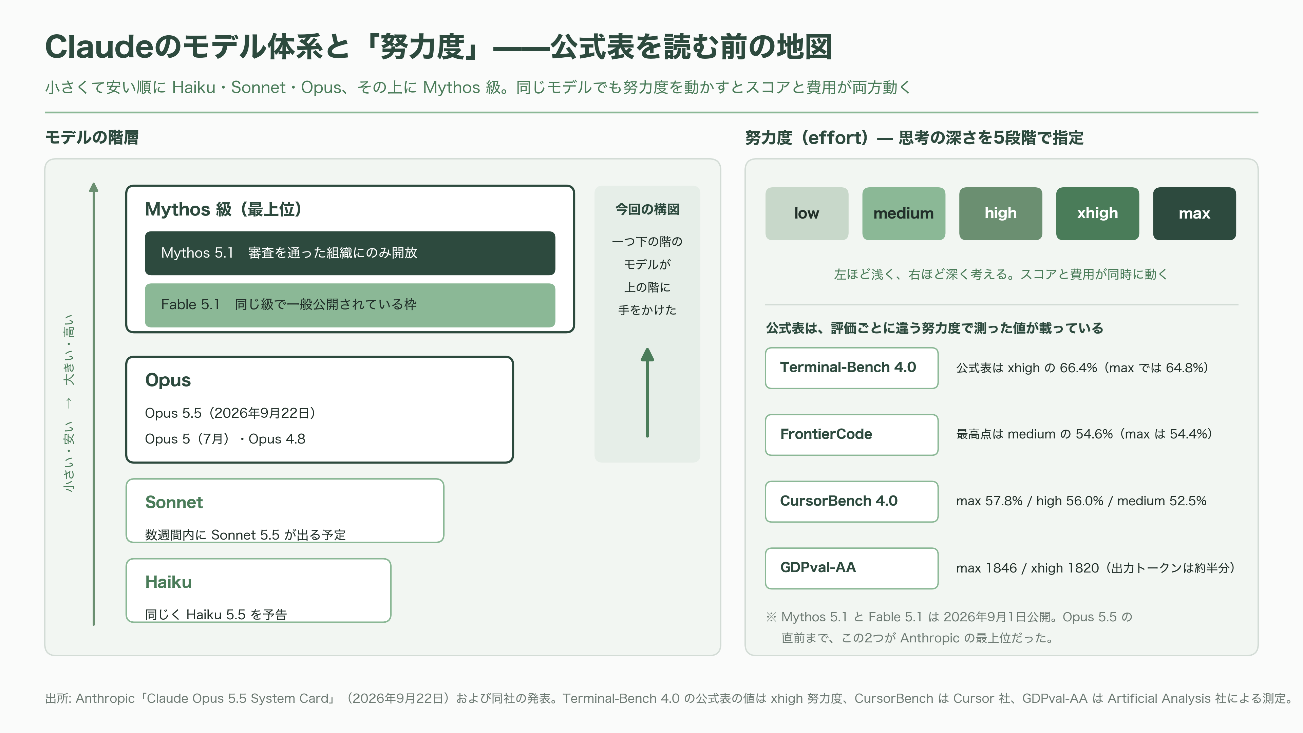Click the 'モデルが' text line
1303x733 pixels.
[x=647, y=264]
